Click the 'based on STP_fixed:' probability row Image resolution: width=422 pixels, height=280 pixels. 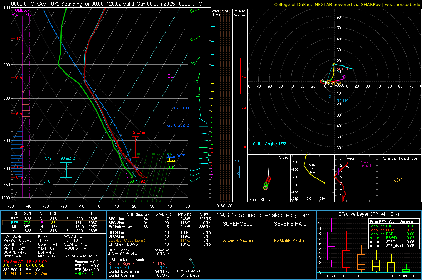(x=392, y=246)
